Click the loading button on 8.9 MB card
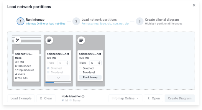Screen dimensions: 202x110 coord(58,77)
